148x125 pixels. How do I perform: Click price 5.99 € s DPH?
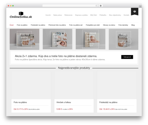(65, 109)
